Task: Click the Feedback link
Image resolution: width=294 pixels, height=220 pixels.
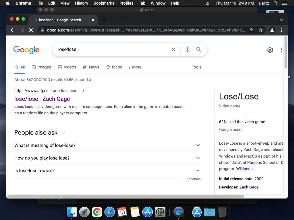Action: pyautogui.click(x=194, y=179)
